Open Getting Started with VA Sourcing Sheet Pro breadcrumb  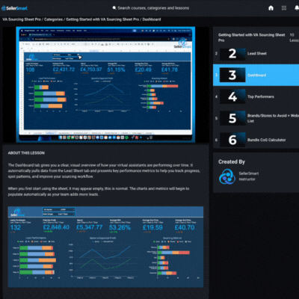(102, 19)
